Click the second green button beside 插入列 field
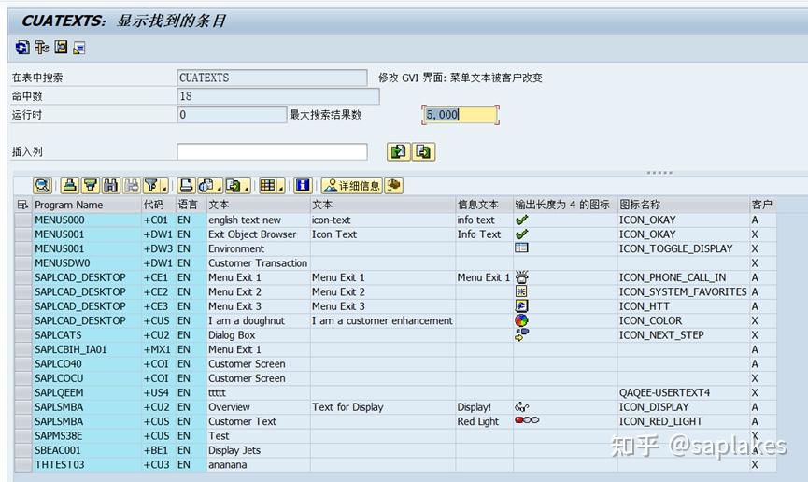 pyautogui.click(x=423, y=151)
